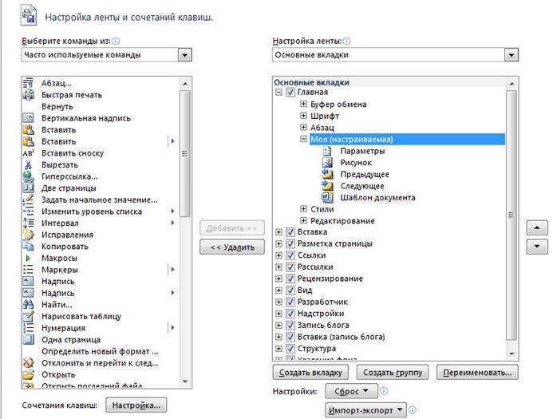This screenshot has width=557, height=419.
Task: Toggle the Надстройки checkbox
Action: (290, 314)
